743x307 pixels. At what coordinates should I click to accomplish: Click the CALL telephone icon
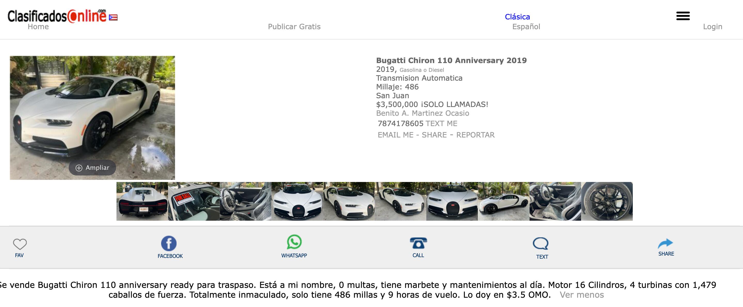(x=418, y=243)
